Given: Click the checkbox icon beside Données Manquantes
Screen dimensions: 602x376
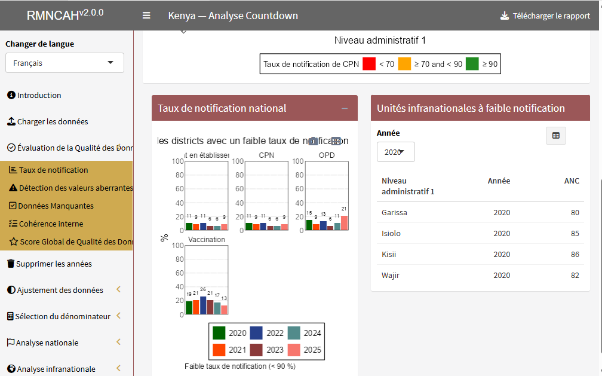Looking at the screenshot, I should coord(13,206).
